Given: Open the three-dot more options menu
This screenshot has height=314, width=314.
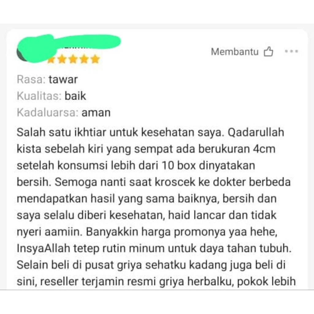Looking at the screenshot, I should pyautogui.click(x=291, y=51).
